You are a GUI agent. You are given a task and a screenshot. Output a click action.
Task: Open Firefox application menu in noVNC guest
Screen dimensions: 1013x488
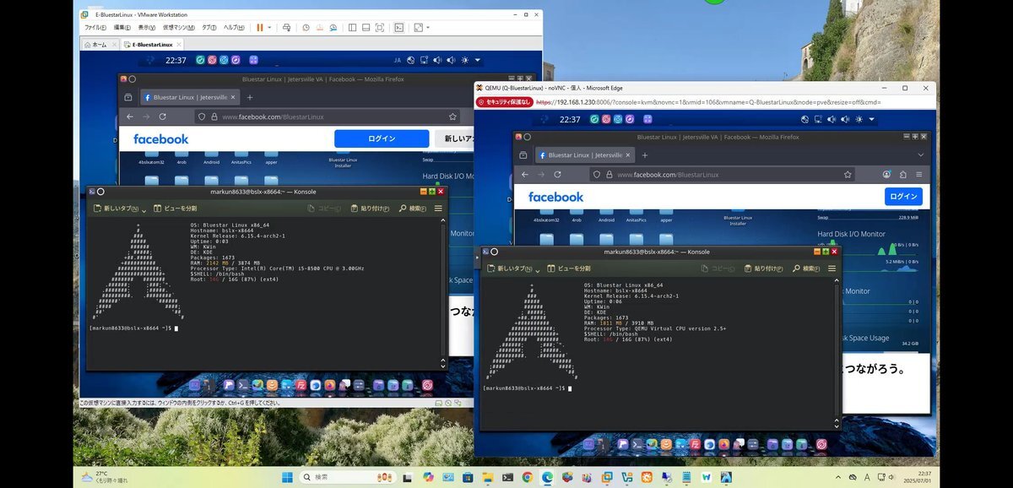pyautogui.click(x=920, y=174)
